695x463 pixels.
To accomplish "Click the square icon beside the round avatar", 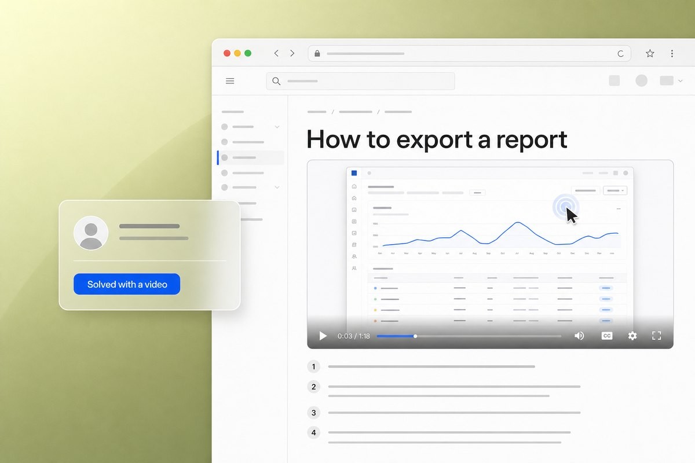I will pos(614,81).
